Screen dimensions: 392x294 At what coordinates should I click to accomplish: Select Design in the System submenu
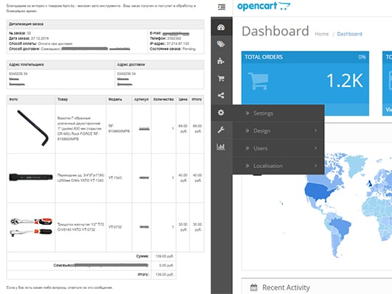tap(279, 130)
